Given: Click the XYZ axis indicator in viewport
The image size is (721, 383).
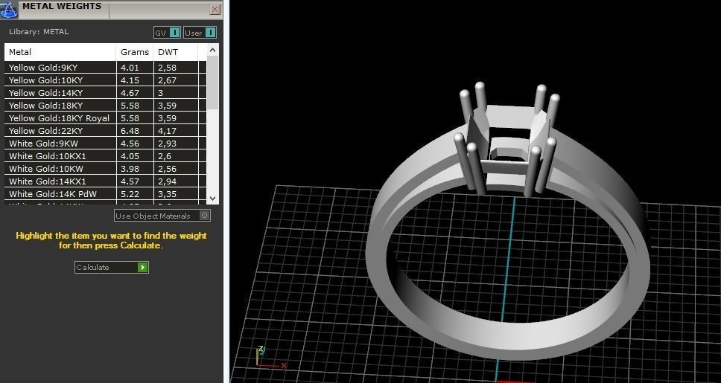Looking at the screenshot, I should (270, 357).
